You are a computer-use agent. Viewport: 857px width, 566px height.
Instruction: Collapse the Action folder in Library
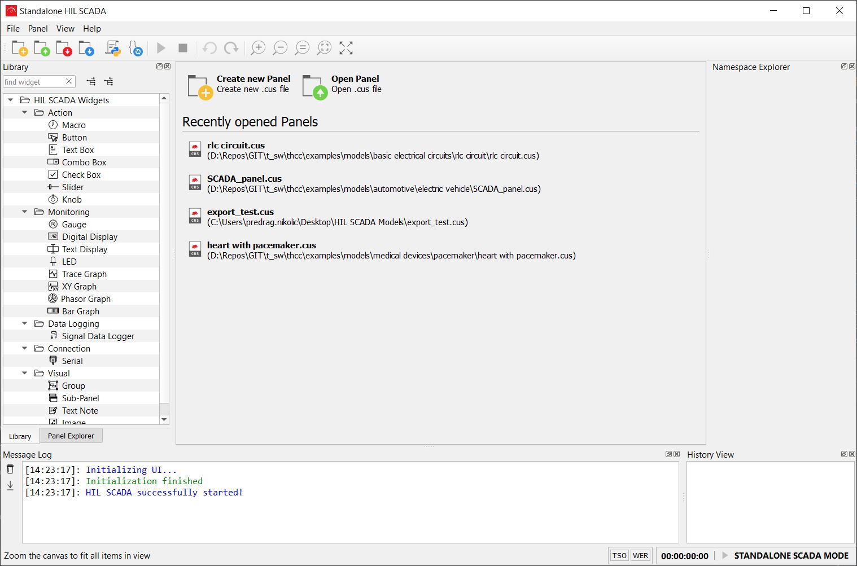(x=25, y=112)
